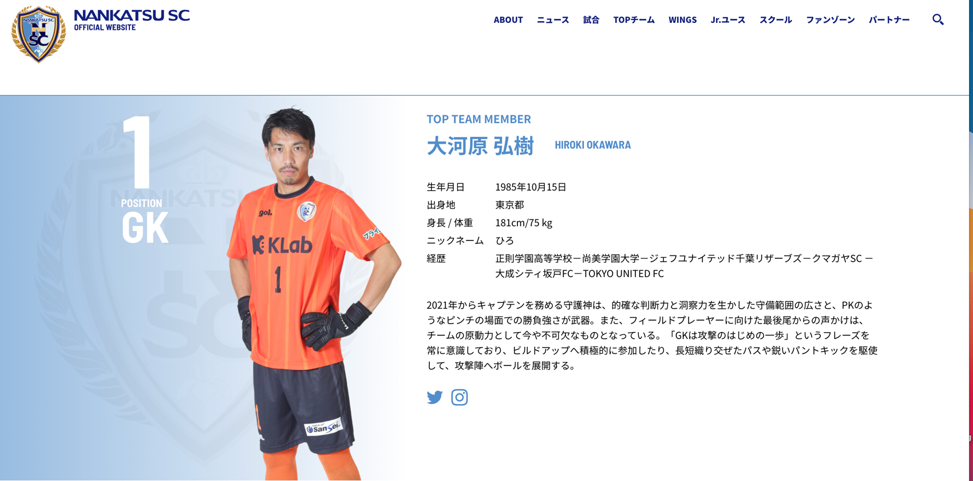Open the player's Instagram icon
This screenshot has width=973, height=481.
pyautogui.click(x=460, y=397)
